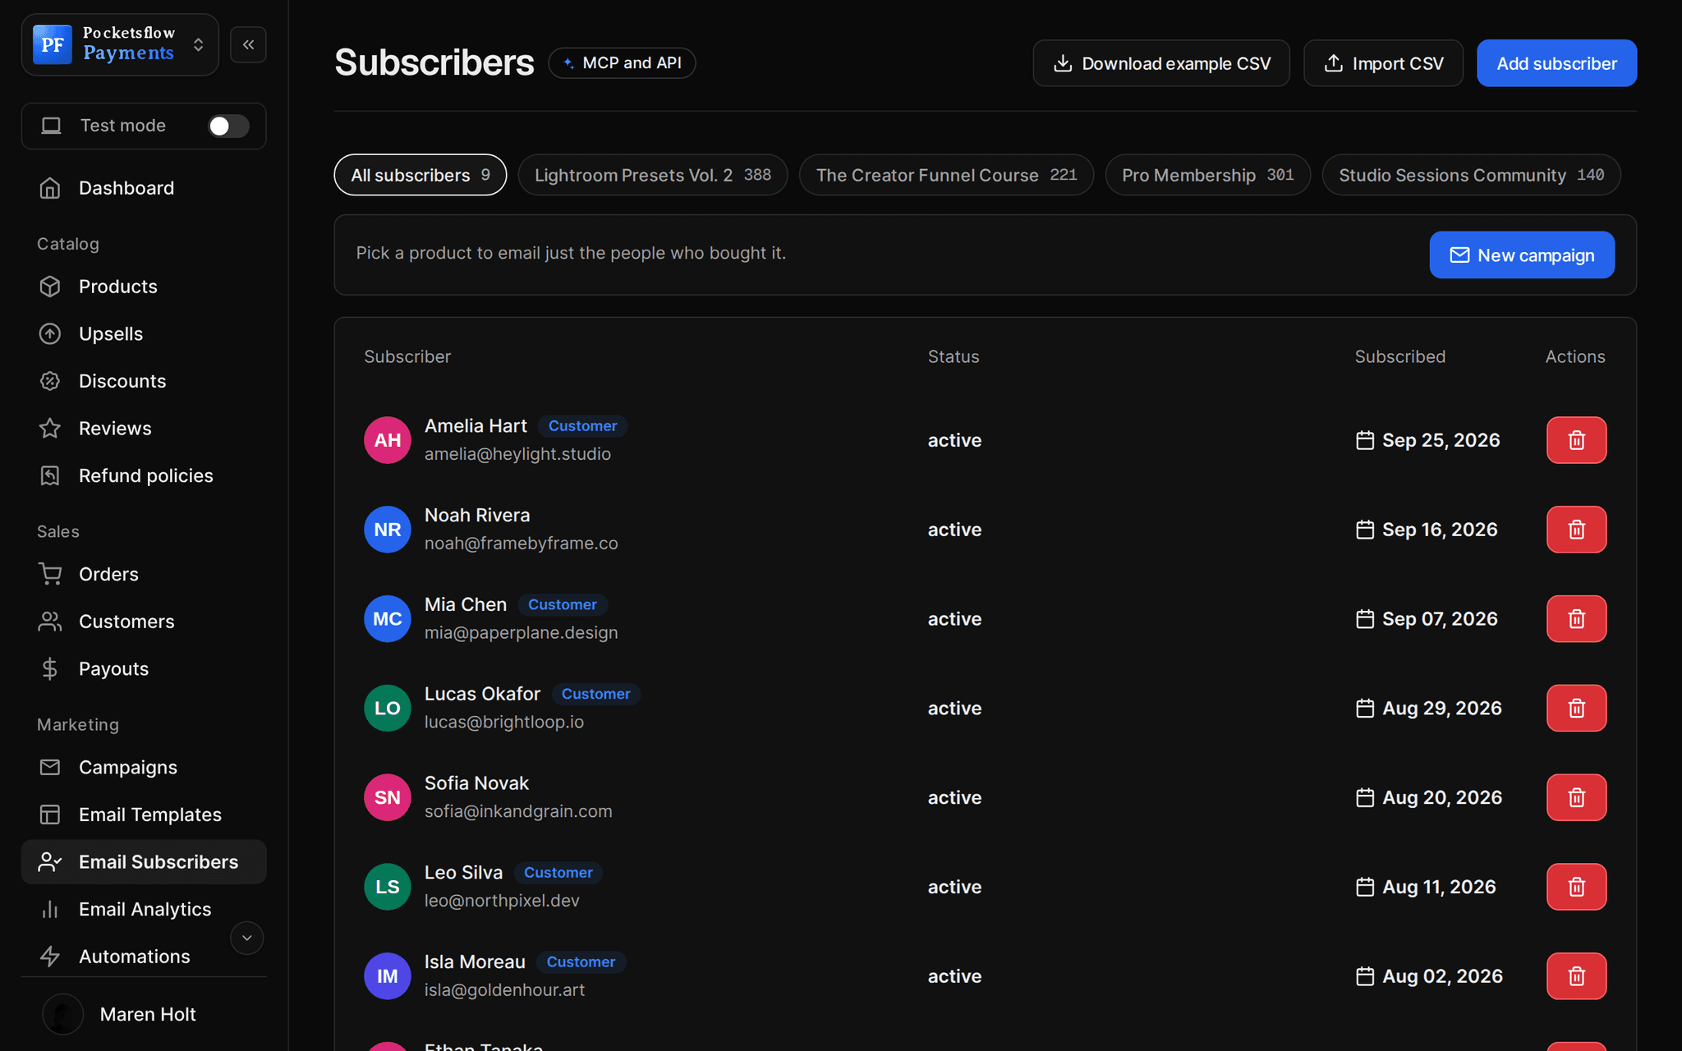This screenshot has width=1682, height=1051.
Task: Click Leo Silva's LS avatar
Action: 388,887
